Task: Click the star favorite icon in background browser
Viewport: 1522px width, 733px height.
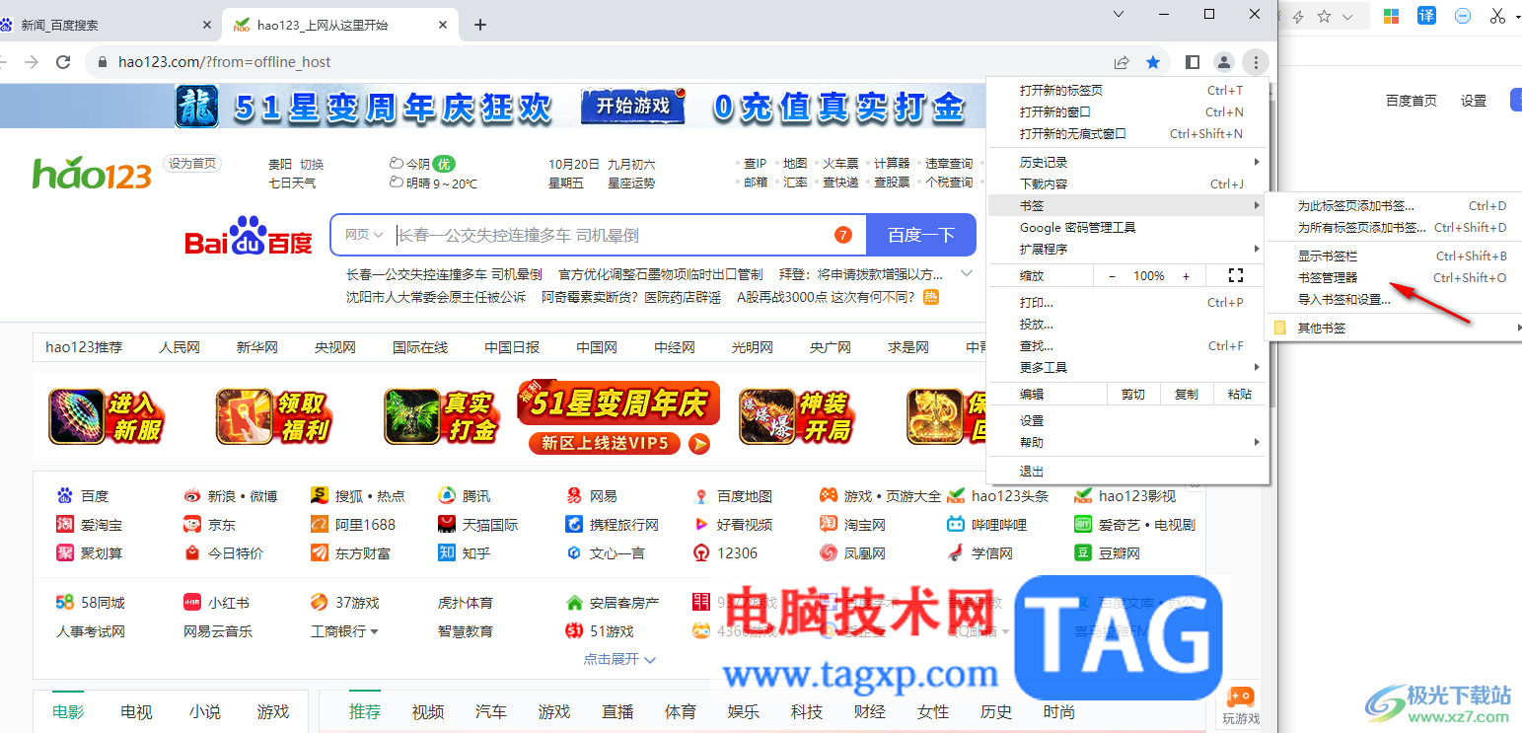Action: tap(1325, 16)
